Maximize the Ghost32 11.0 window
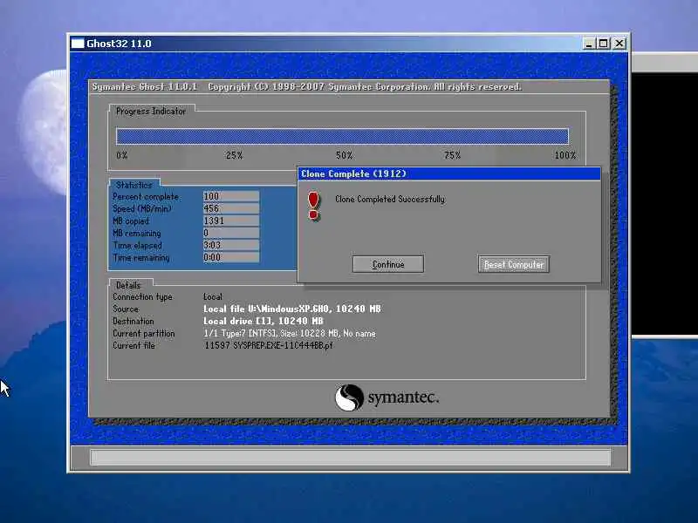The height and width of the screenshot is (523, 698). coord(603,43)
